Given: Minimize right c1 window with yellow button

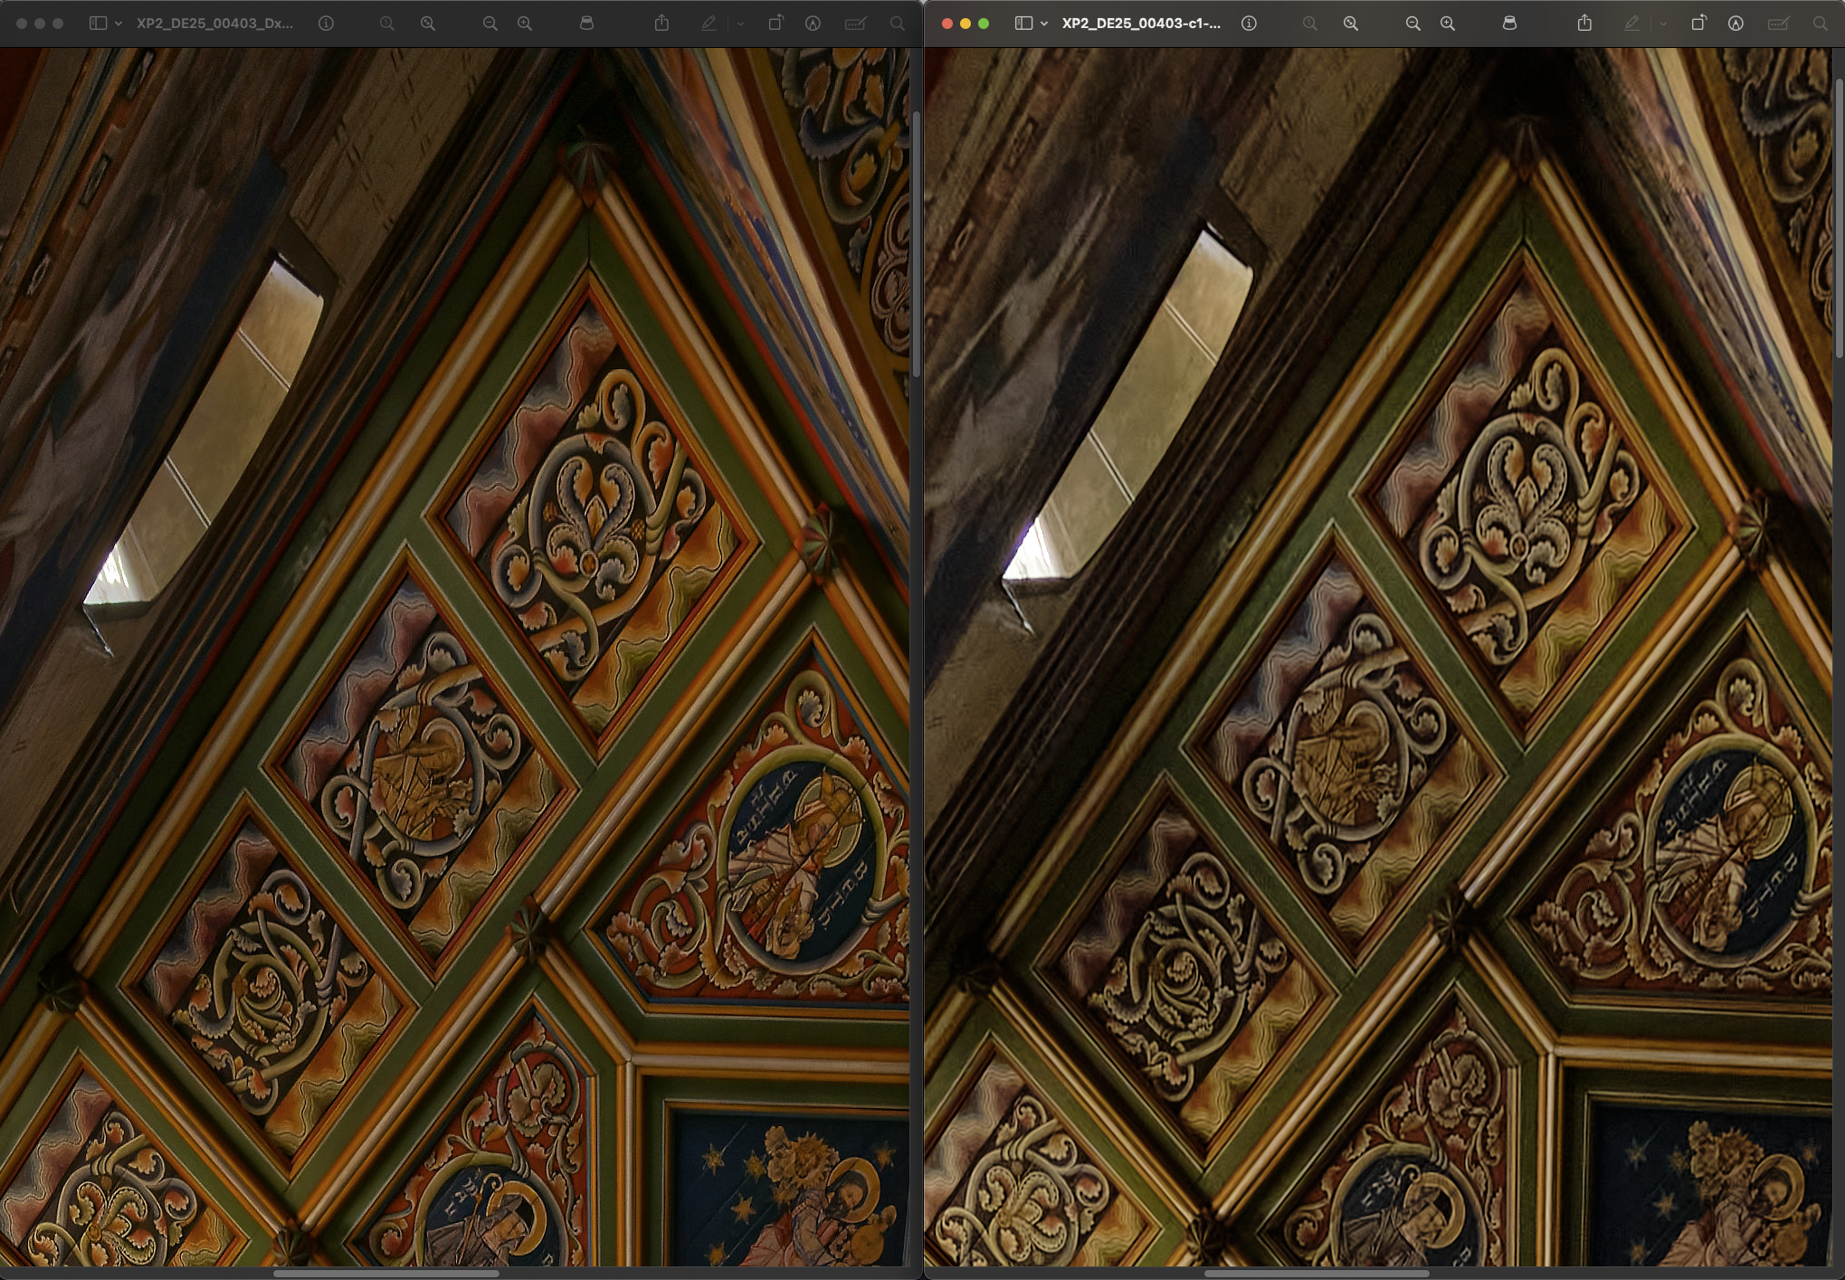Looking at the screenshot, I should pyautogui.click(x=965, y=24).
